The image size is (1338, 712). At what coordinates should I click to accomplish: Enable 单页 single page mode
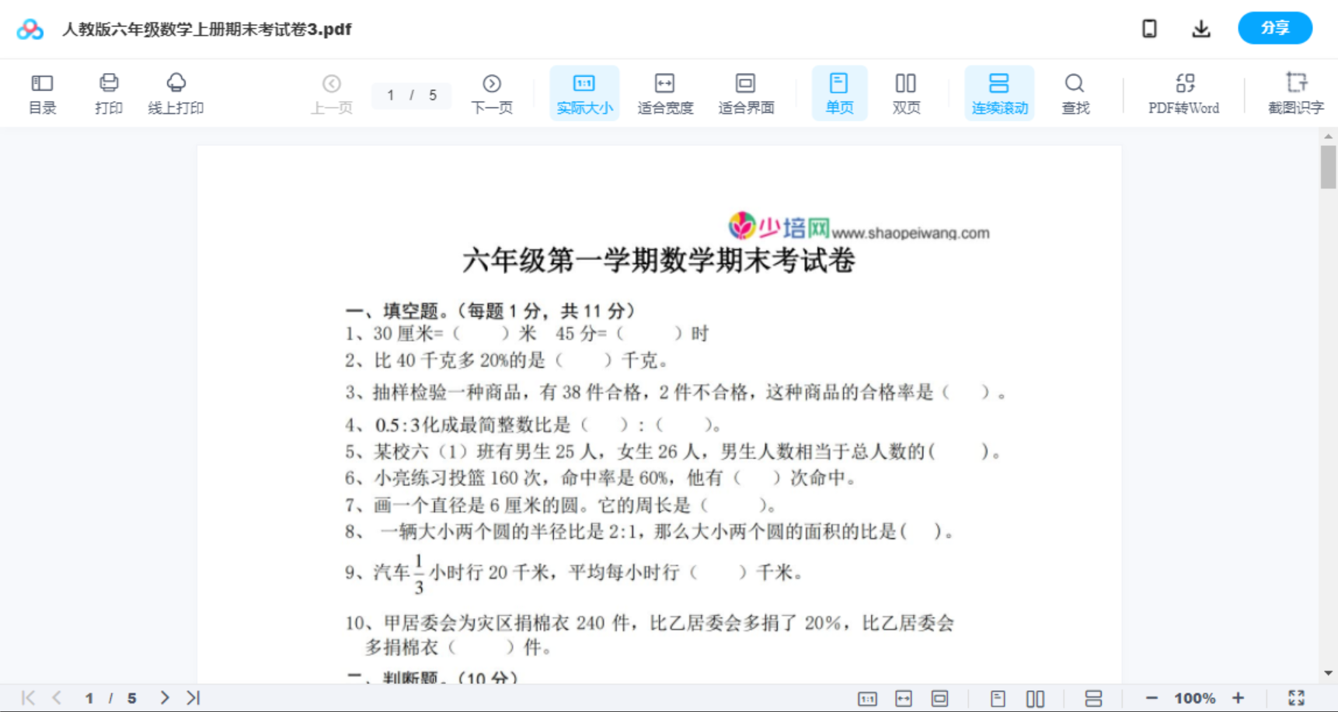[x=839, y=92]
